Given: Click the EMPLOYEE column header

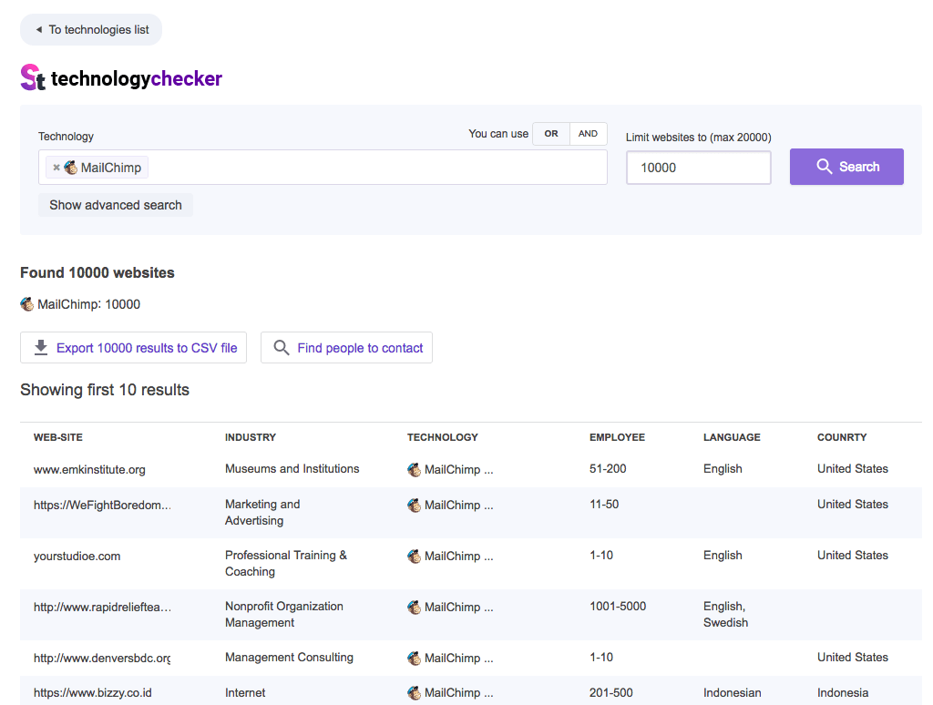Looking at the screenshot, I should 617,437.
